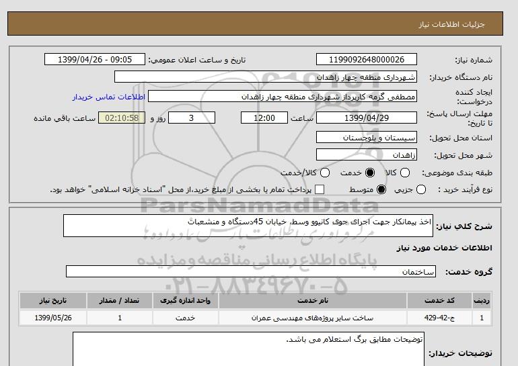
Task: Click buyer notes text area توضیحات مطابق برگ
Action: 248,349
